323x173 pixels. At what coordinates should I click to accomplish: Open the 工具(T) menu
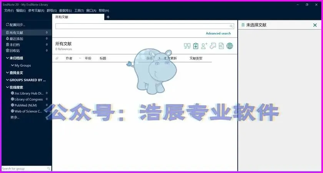[79, 10]
